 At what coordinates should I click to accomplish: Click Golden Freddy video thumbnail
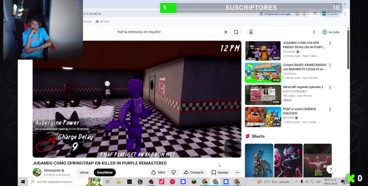(x=263, y=51)
